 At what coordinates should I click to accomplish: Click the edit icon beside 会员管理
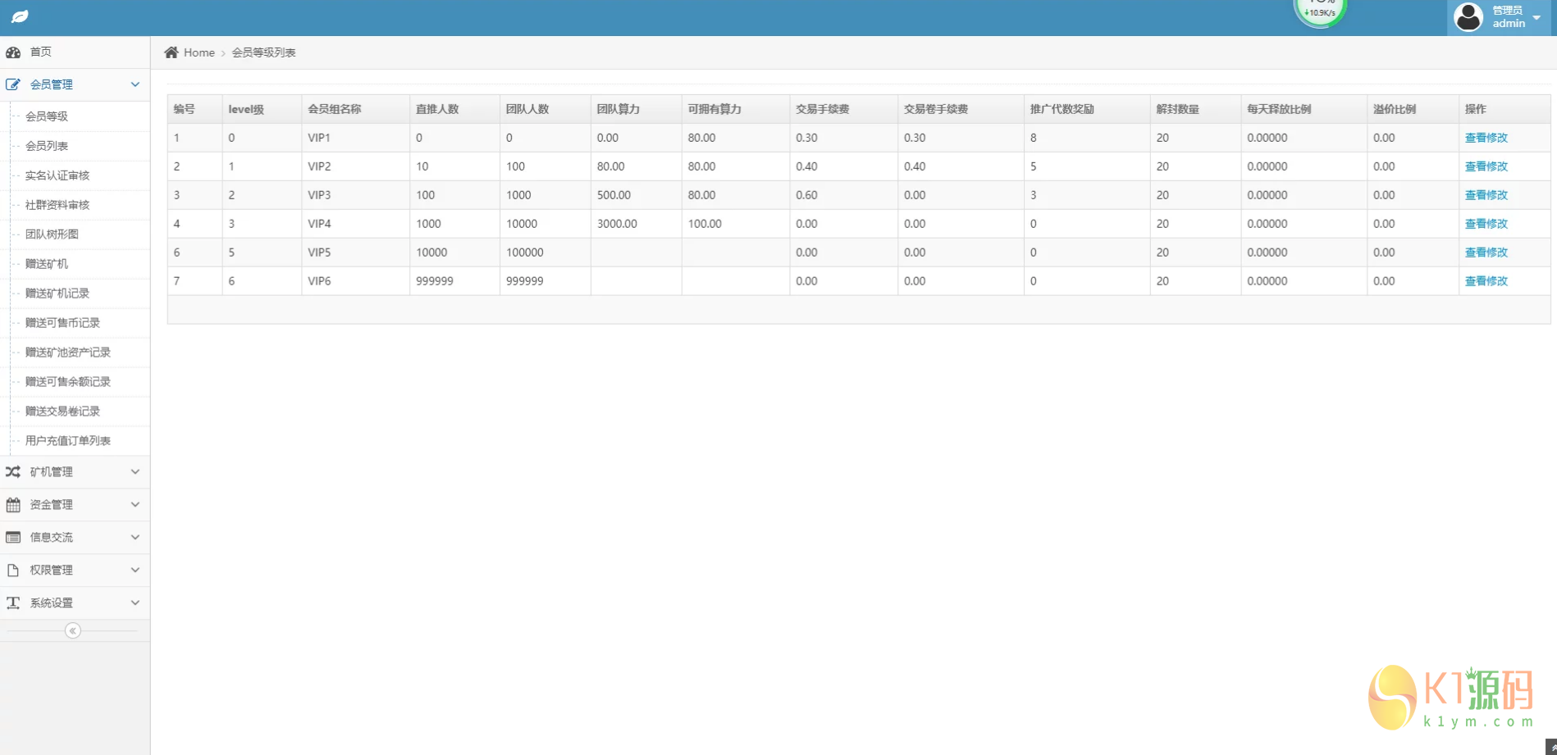(x=13, y=84)
